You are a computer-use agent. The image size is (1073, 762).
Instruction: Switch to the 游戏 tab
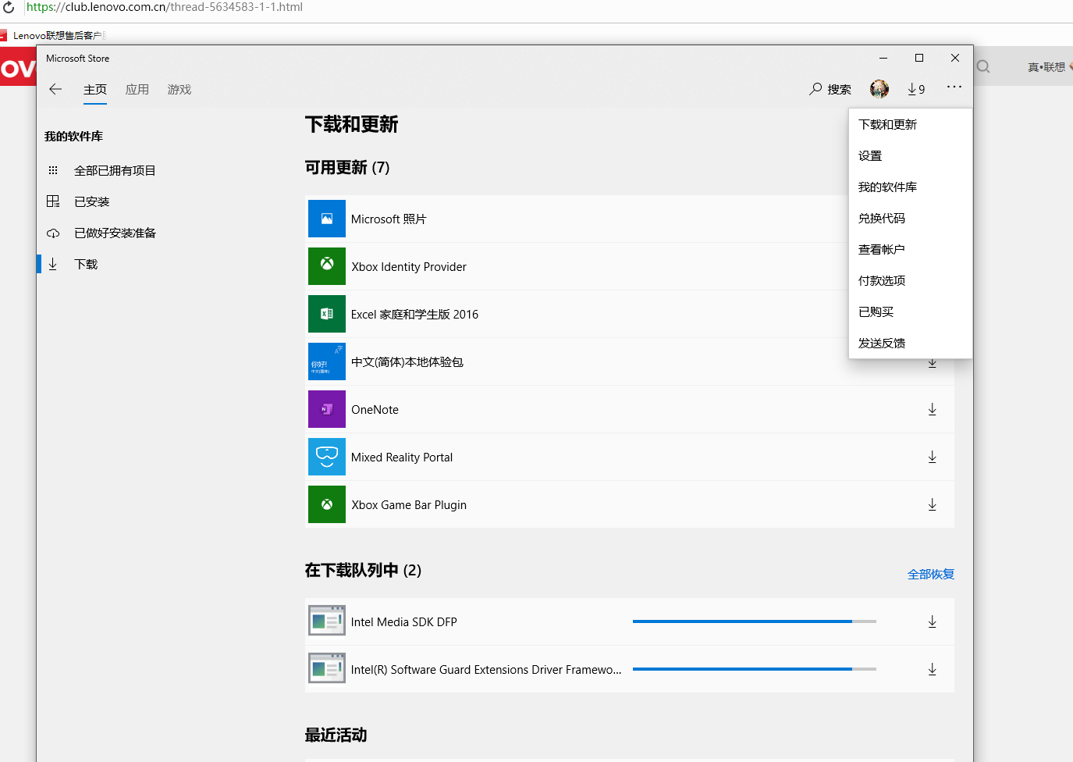[179, 90]
